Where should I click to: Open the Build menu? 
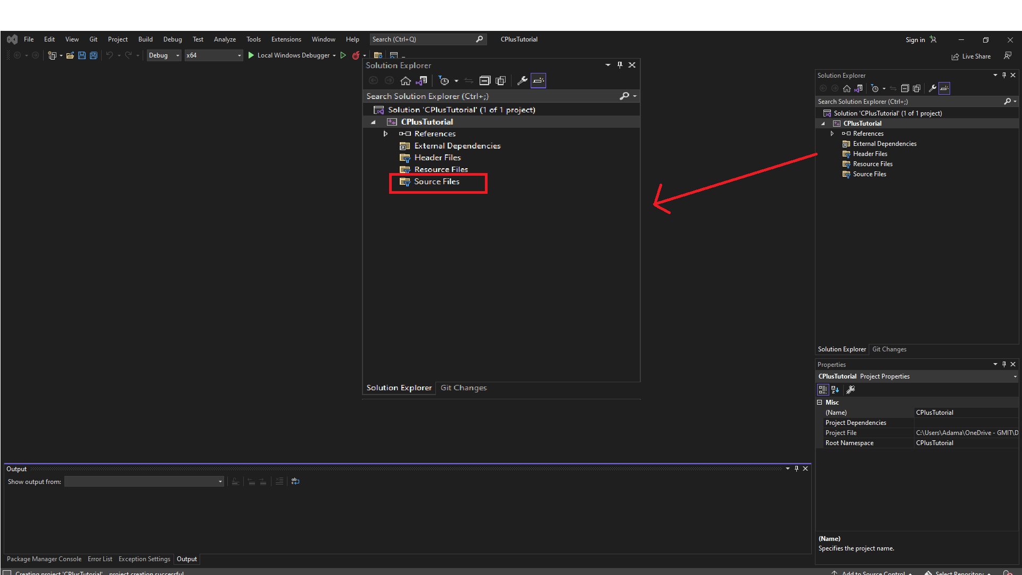(x=145, y=39)
